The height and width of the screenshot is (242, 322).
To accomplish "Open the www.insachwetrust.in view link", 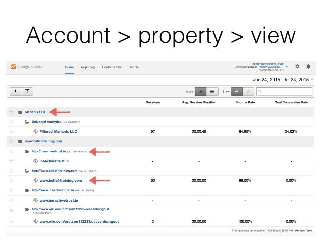I will tap(59, 200).
